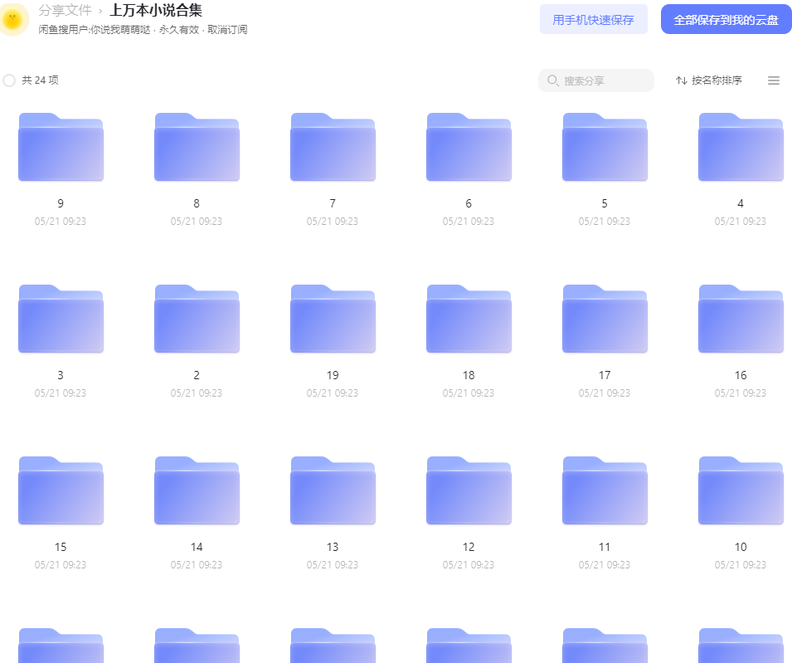Click the 上万本小说合集 title
The width and height of the screenshot is (792, 663).
click(156, 10)
